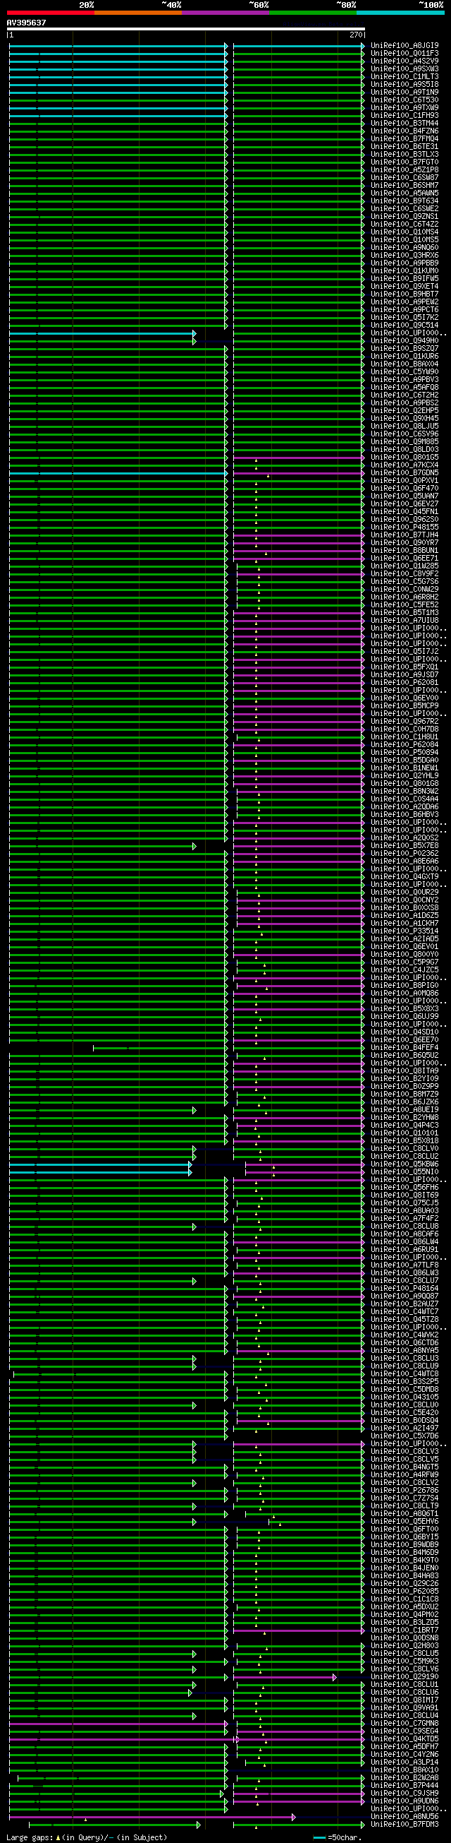
Task: Select label UniRef100_B6TE31
Action: coord(404,147)
